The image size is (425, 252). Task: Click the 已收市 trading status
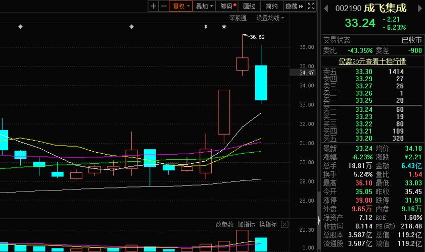[411, 40]
